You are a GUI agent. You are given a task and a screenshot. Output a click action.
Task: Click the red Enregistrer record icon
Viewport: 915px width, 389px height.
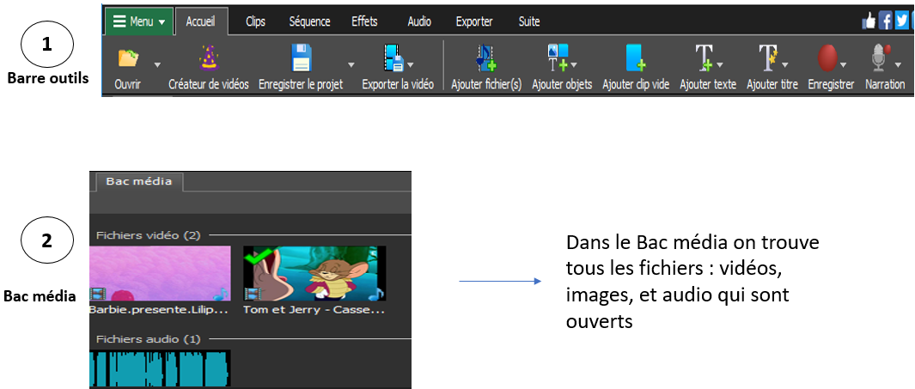827,58
